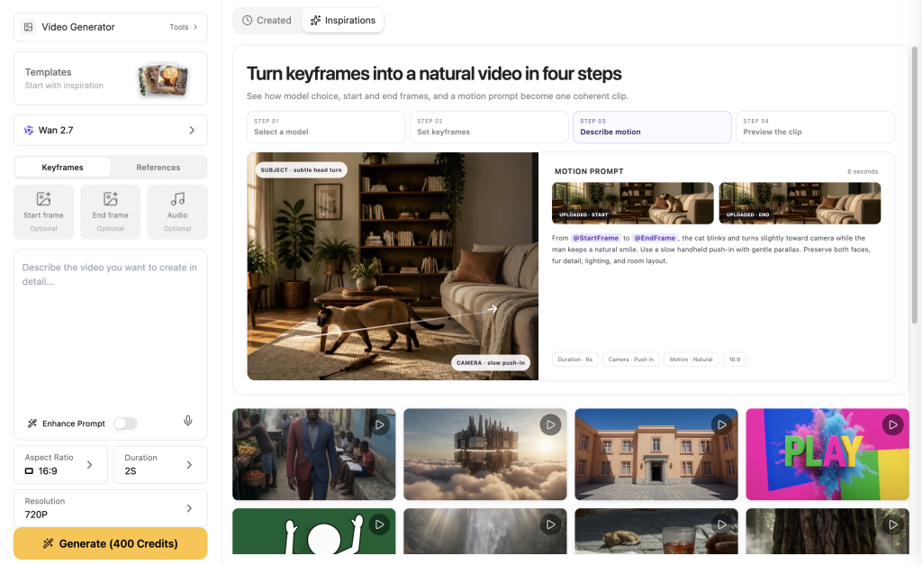Click the Enhance Prompt wand icon

tap(32, 424)
